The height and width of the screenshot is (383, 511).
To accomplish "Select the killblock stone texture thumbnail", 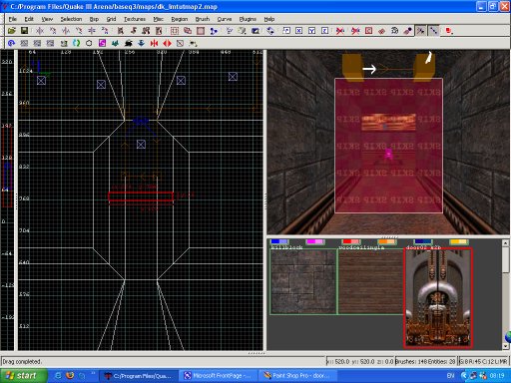I will (303, 281).
